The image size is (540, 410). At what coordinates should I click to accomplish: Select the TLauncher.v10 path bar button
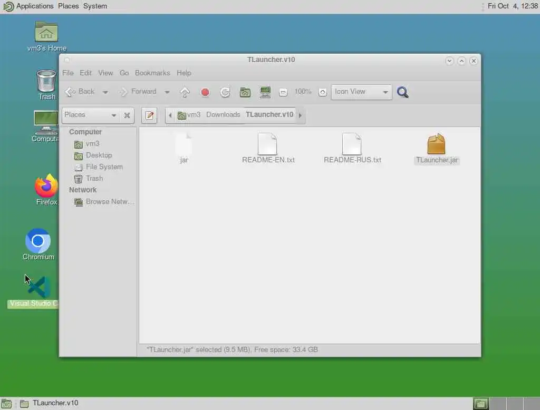[x=269, y=115]
